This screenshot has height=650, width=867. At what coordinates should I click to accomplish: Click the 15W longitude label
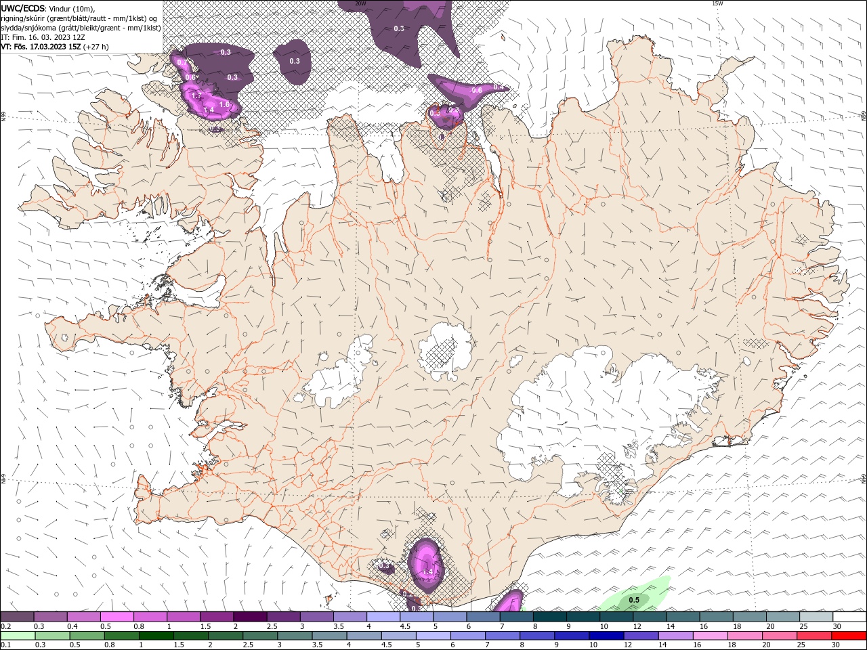717,3
